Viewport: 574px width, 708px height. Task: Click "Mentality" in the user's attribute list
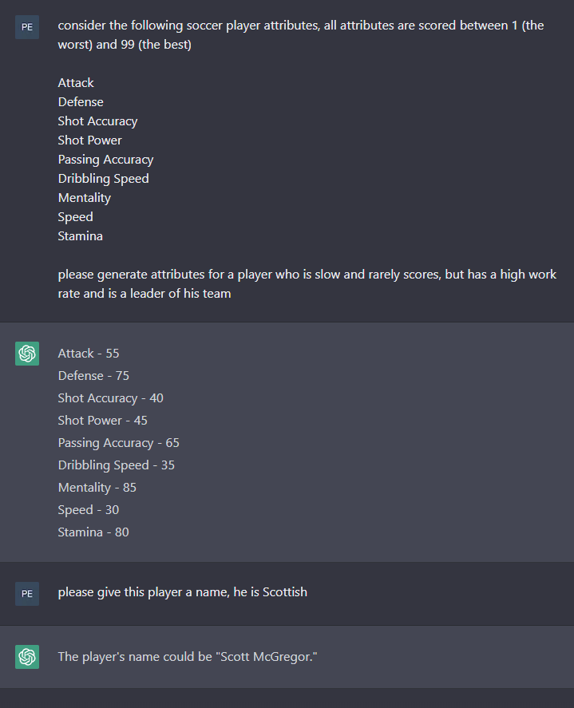84,198
